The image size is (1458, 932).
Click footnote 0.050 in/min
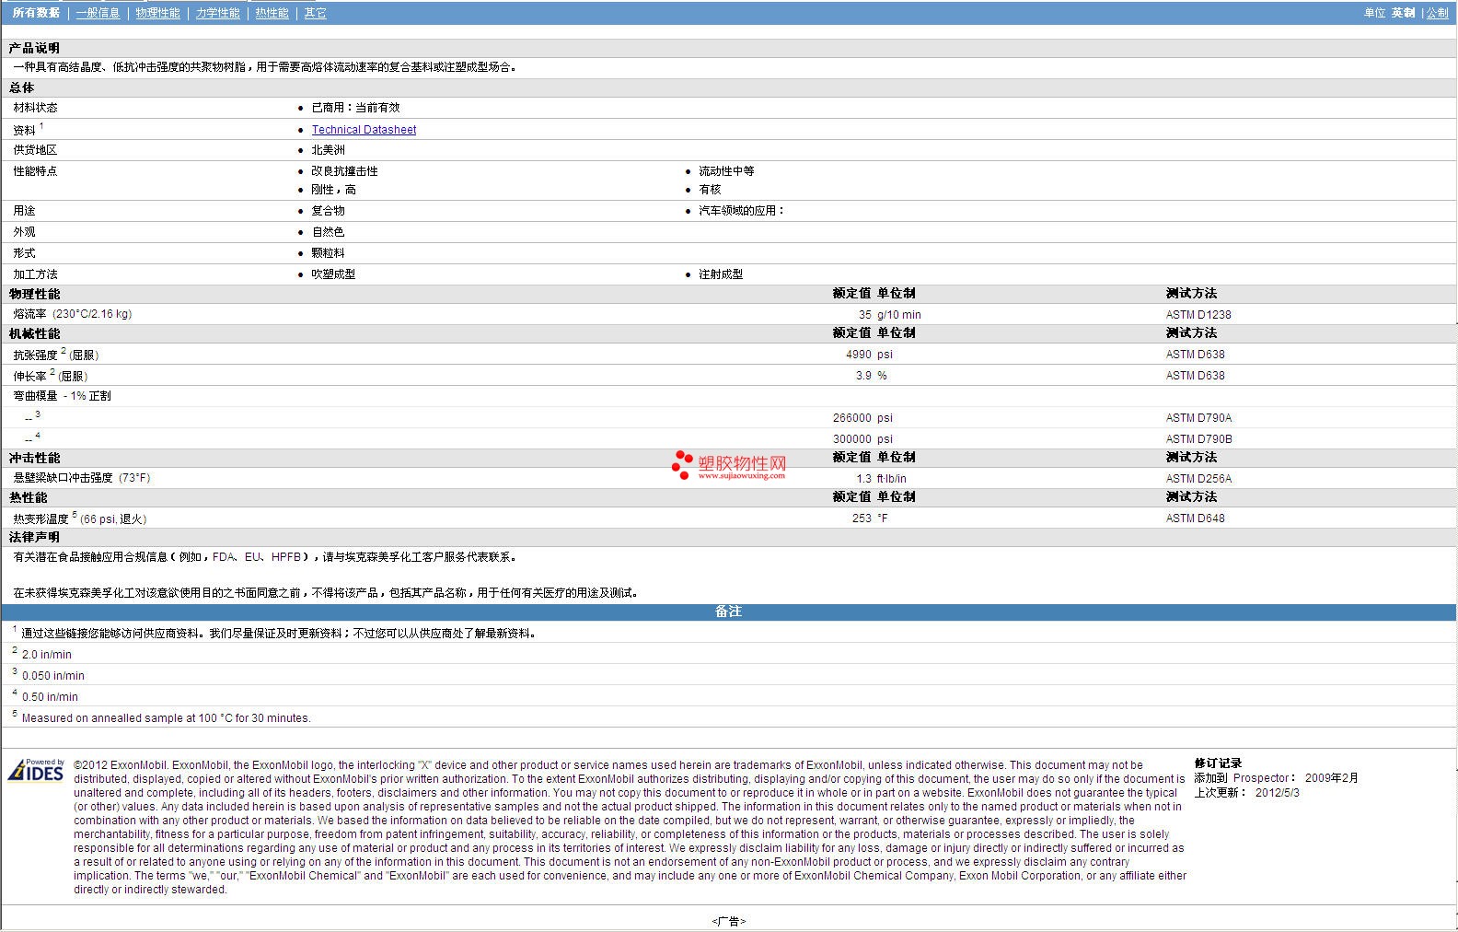click(53, 676)
